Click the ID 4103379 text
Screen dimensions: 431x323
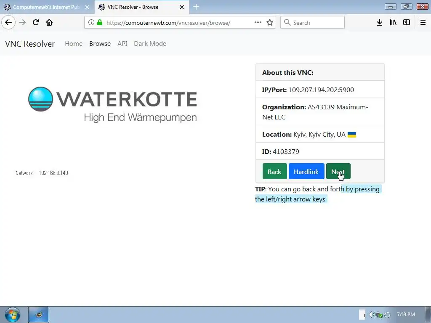[281, 151]
